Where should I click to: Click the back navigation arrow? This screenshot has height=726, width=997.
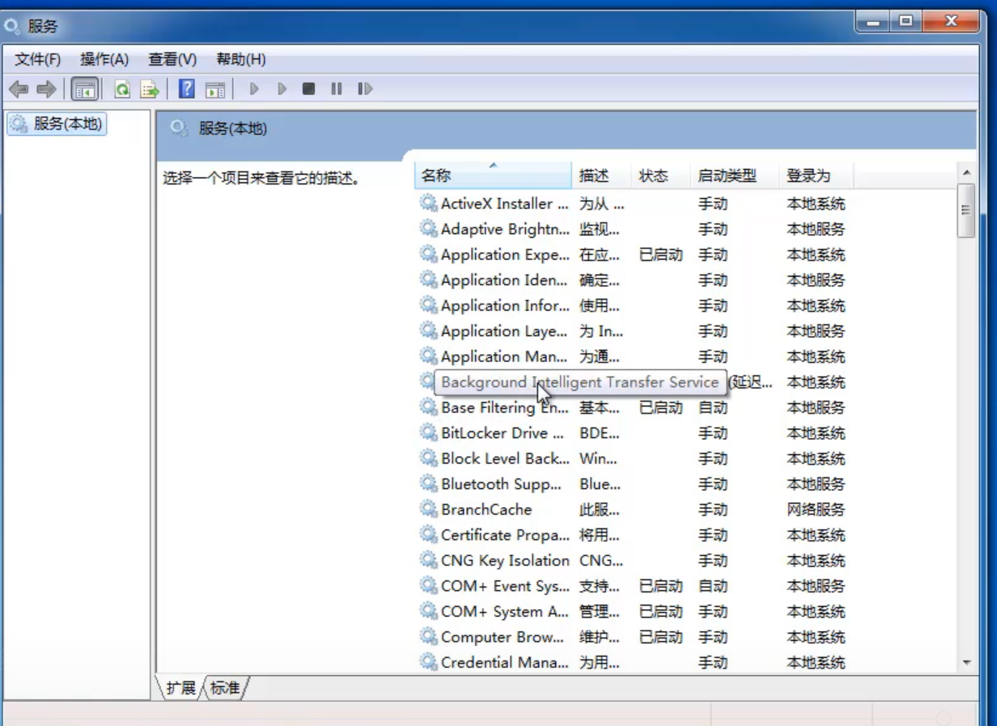(x=16, y=89)
